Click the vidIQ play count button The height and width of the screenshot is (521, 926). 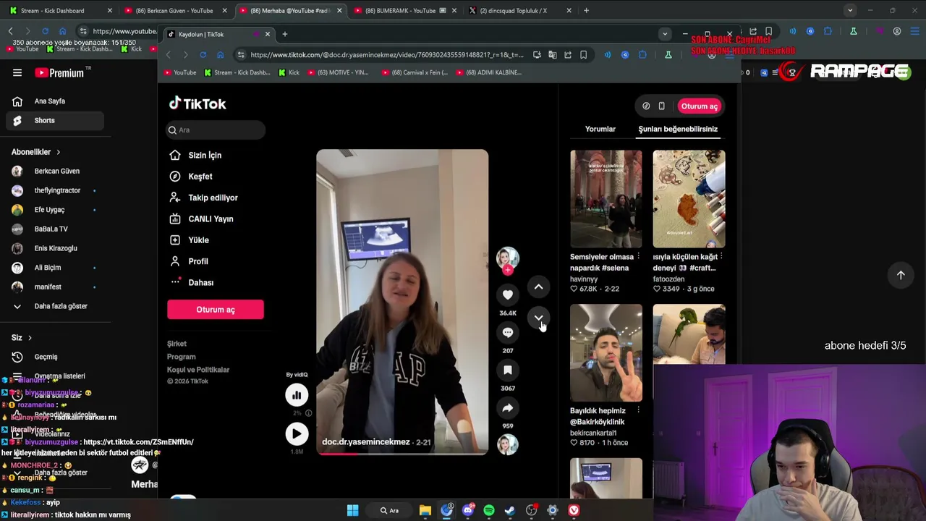297,433
